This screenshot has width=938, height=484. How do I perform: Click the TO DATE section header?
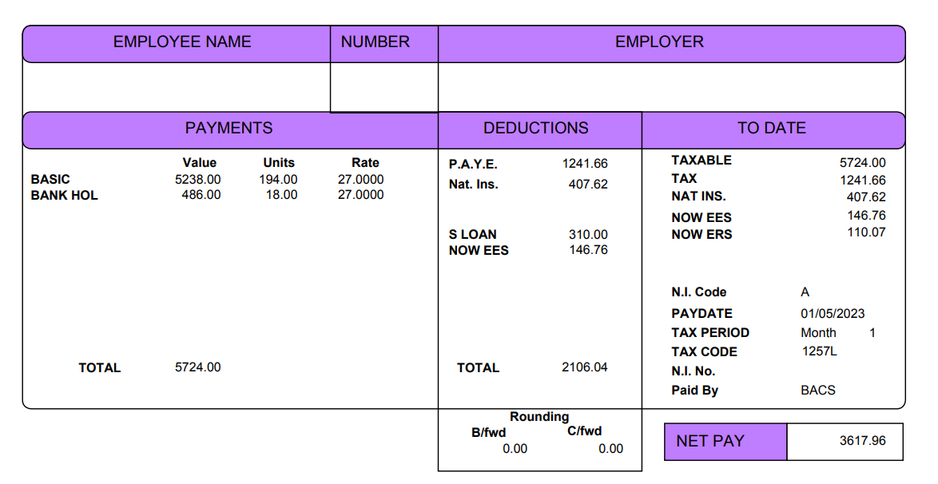pos(771,129)
